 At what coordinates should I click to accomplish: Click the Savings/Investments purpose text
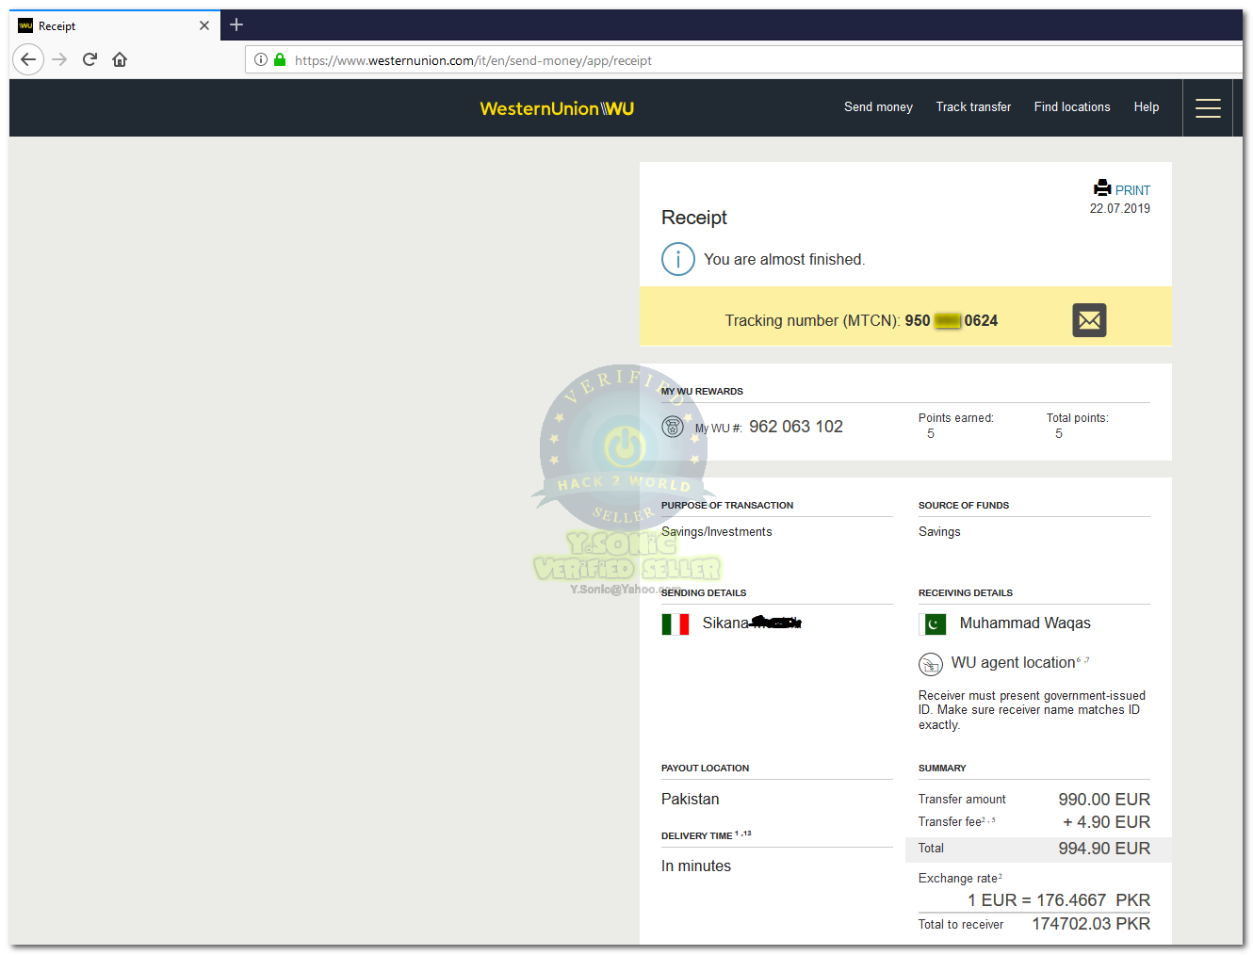tap(716, 532)
